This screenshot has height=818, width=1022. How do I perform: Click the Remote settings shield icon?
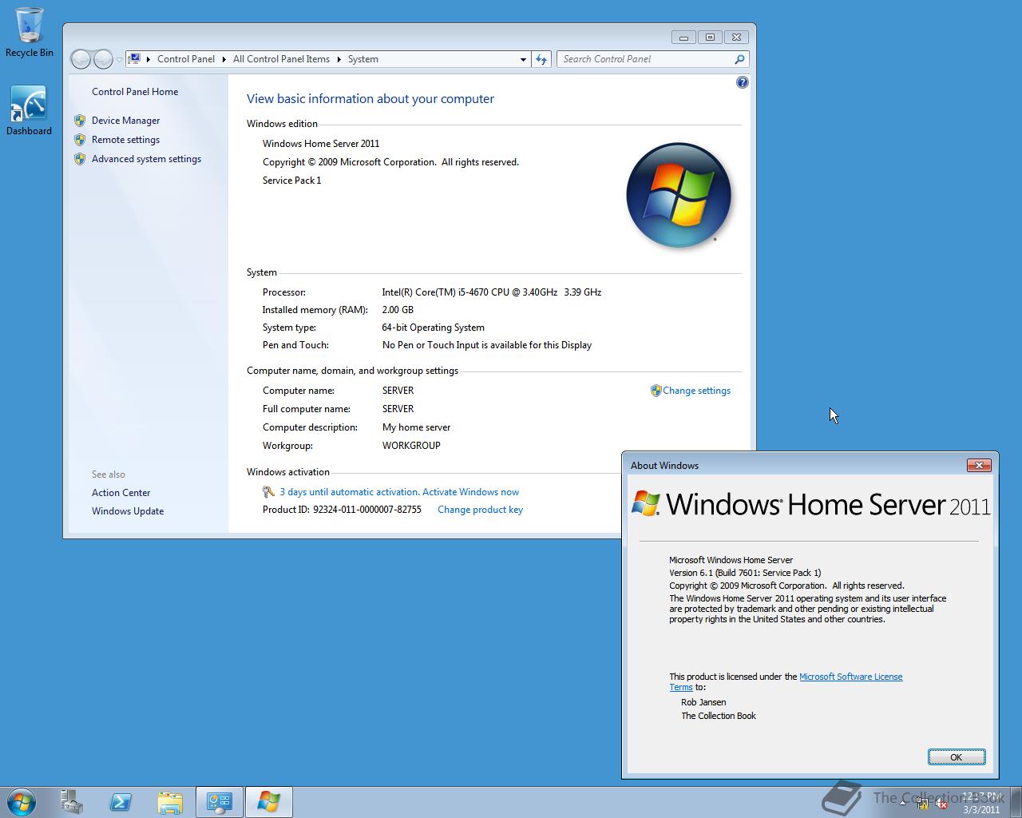click(80, 140)
